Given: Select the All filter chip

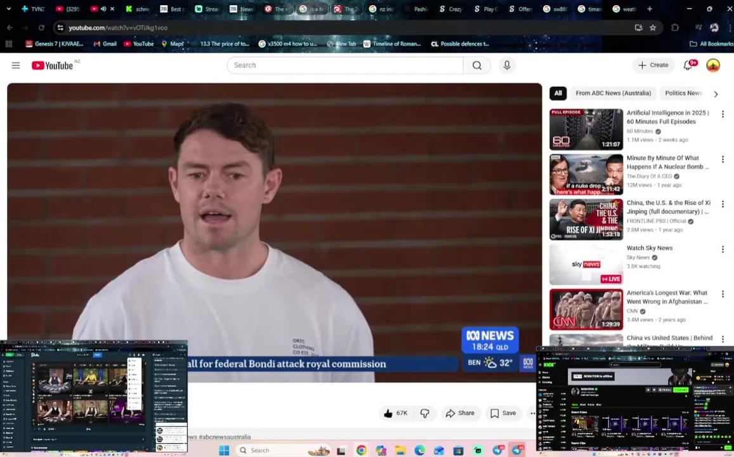Looking at the screenshot, I should tap(558, 93).
